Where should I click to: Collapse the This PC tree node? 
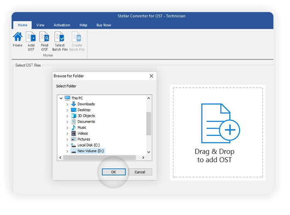coord(61,98)
